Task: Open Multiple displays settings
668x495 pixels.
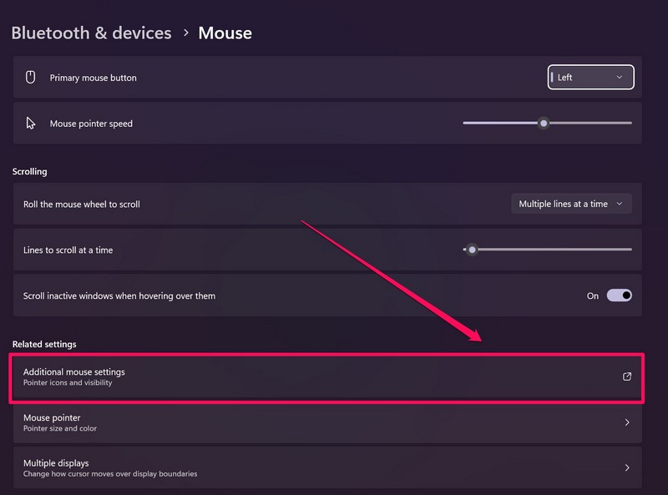Action: tap(326, 467)
